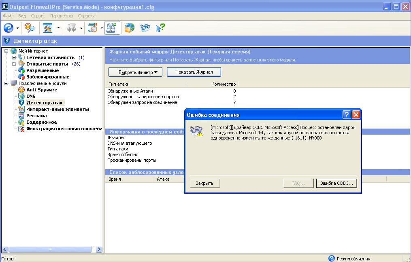Select Сетевая активность tree item
Image resolution: width=411 pixels, height=262 pixels.
[51, 57]
